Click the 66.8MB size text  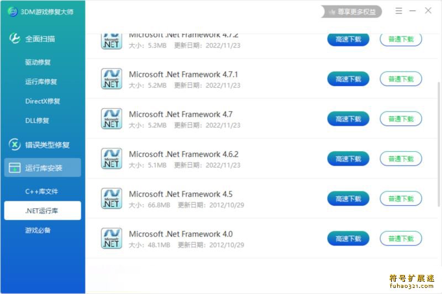pyautogui.click(x=159, y=205)
